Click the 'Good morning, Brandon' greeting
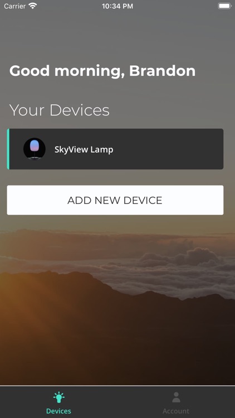 (102, 71)
